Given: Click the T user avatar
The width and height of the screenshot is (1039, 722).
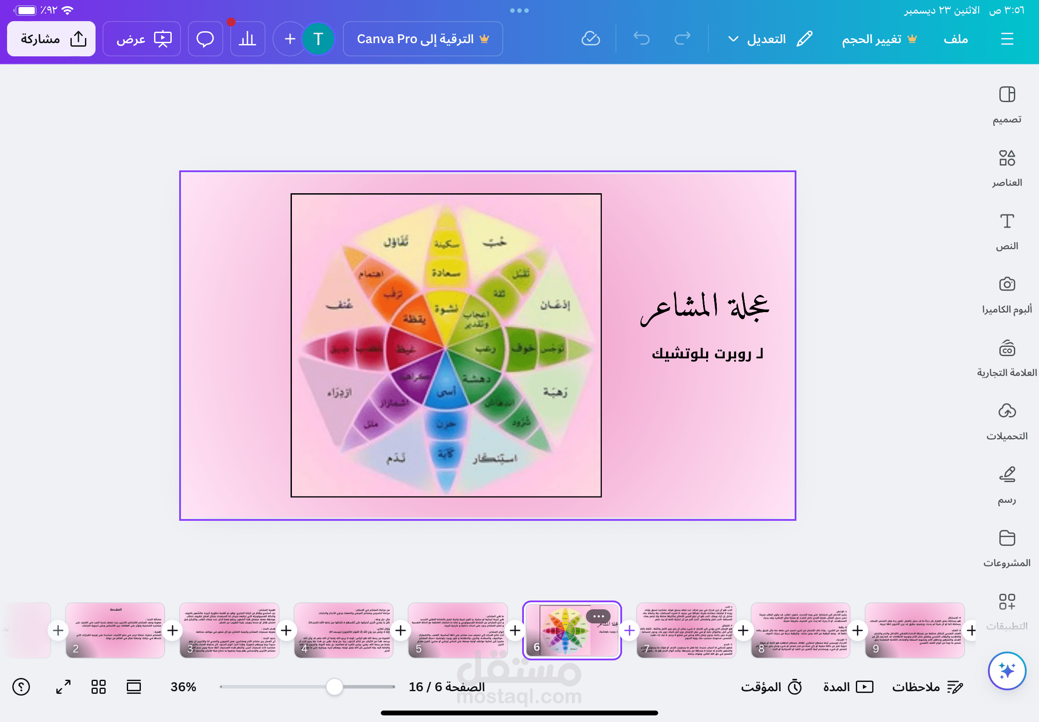Looking at the screenshot, I should coord(318,39).
